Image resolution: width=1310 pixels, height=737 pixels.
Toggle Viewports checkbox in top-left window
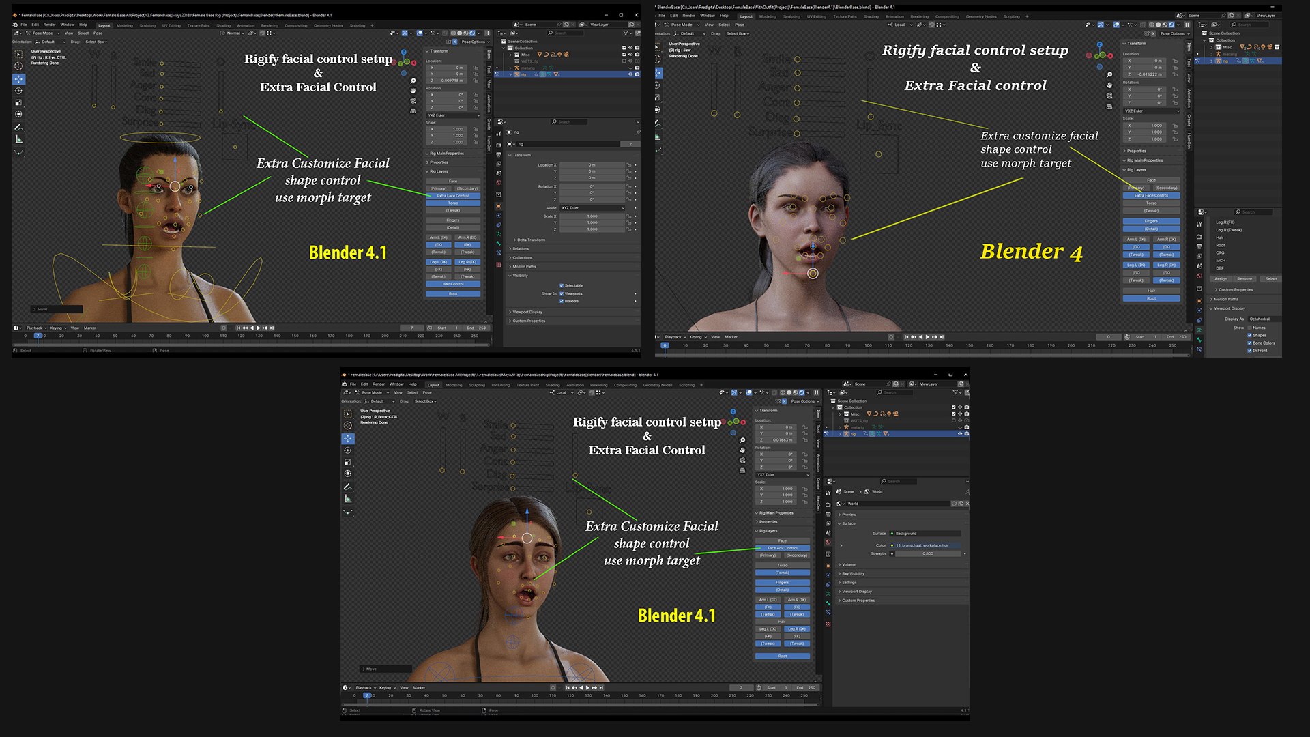tap(562, 293)
